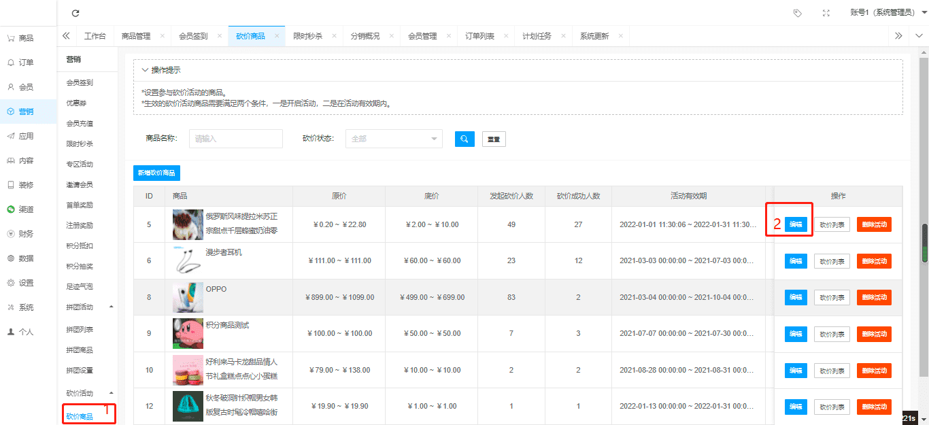
Task: Select 优惠券 in marketing submenu
Action: [76, 103]
